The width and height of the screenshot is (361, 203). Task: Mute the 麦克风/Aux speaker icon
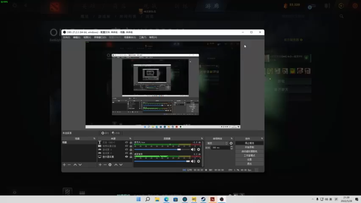193,149
